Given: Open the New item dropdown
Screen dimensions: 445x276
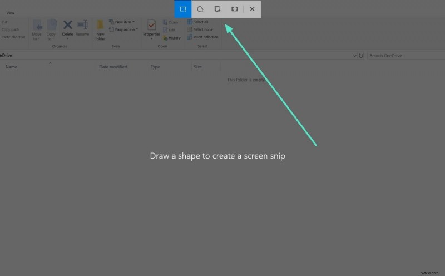Looking at the screenshot, I should [x=122, y=22].
